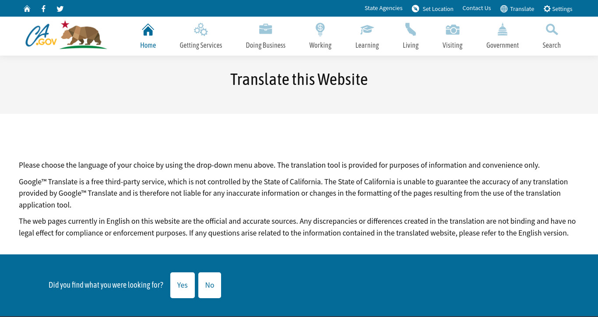This screenshot has height=317, width=598.
Task: Answer No to the feedback question
Action: pyautogui.click(x=210, y=285)
